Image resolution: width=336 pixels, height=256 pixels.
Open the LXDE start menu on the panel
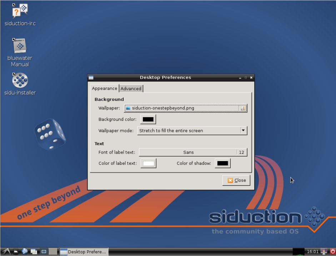pyautogui.click(x=6, y=252)
